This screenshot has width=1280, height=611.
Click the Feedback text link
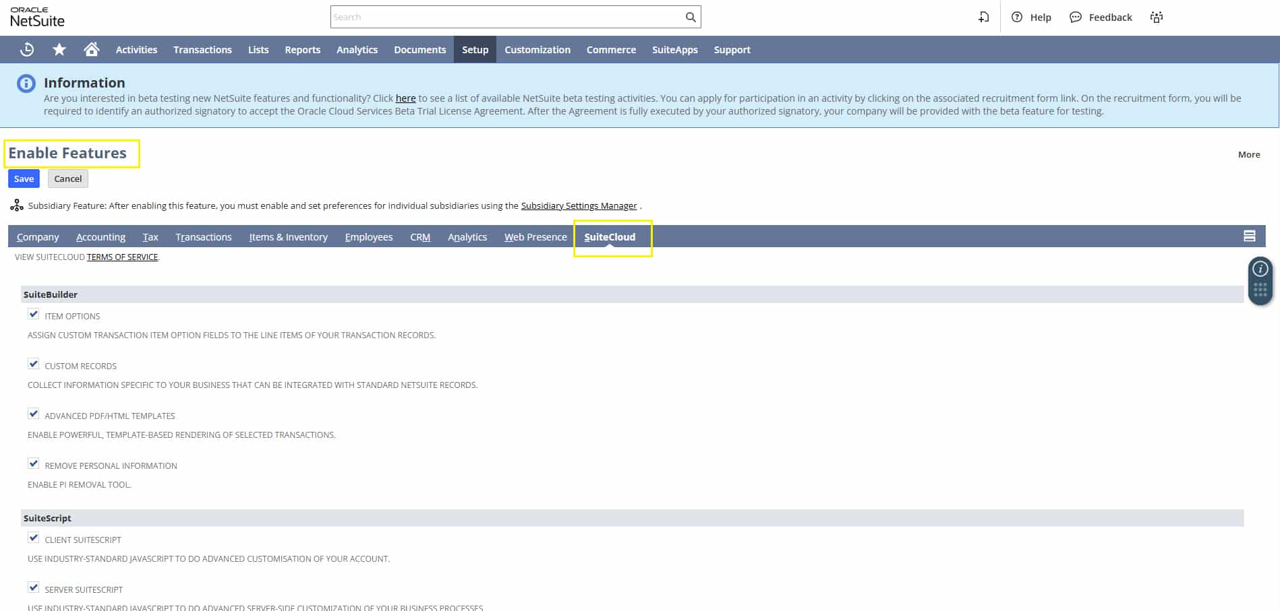pyautogui.click(x=1110, y=18)
